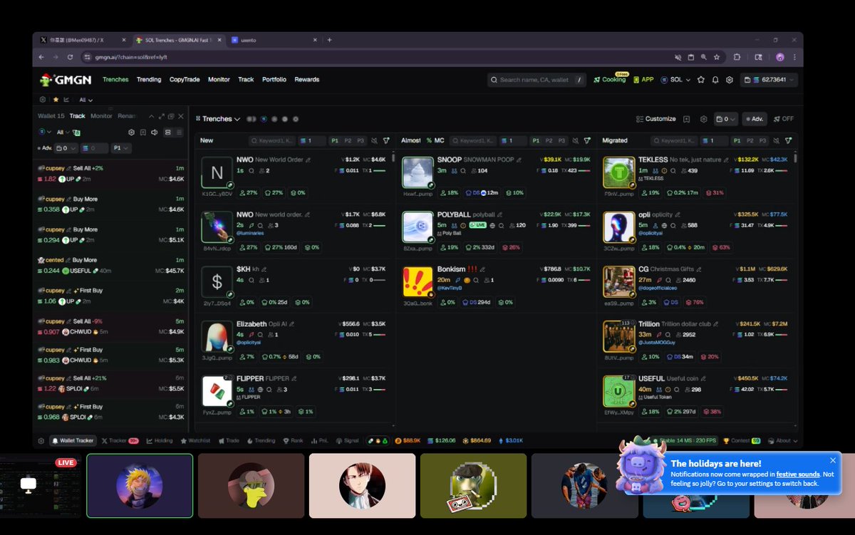Viewport: 855px width, 535px height.
Task: Open Contest in bottom bar
Action: point(741,441)
